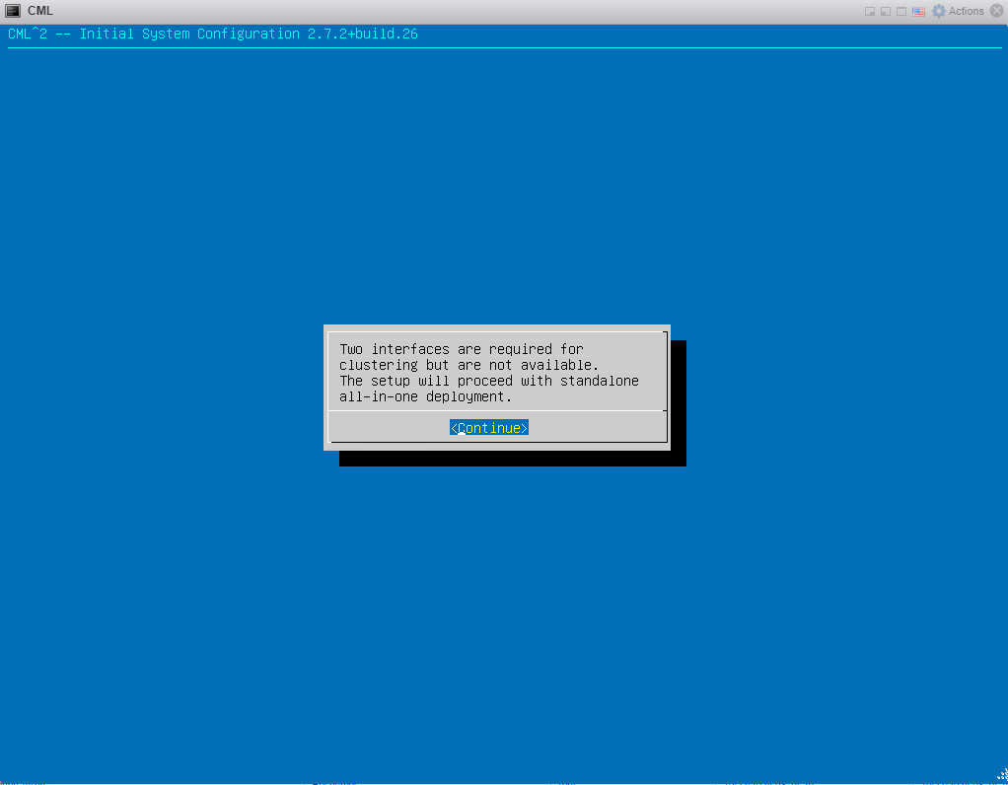Click the blue console background above dialog

504,186
